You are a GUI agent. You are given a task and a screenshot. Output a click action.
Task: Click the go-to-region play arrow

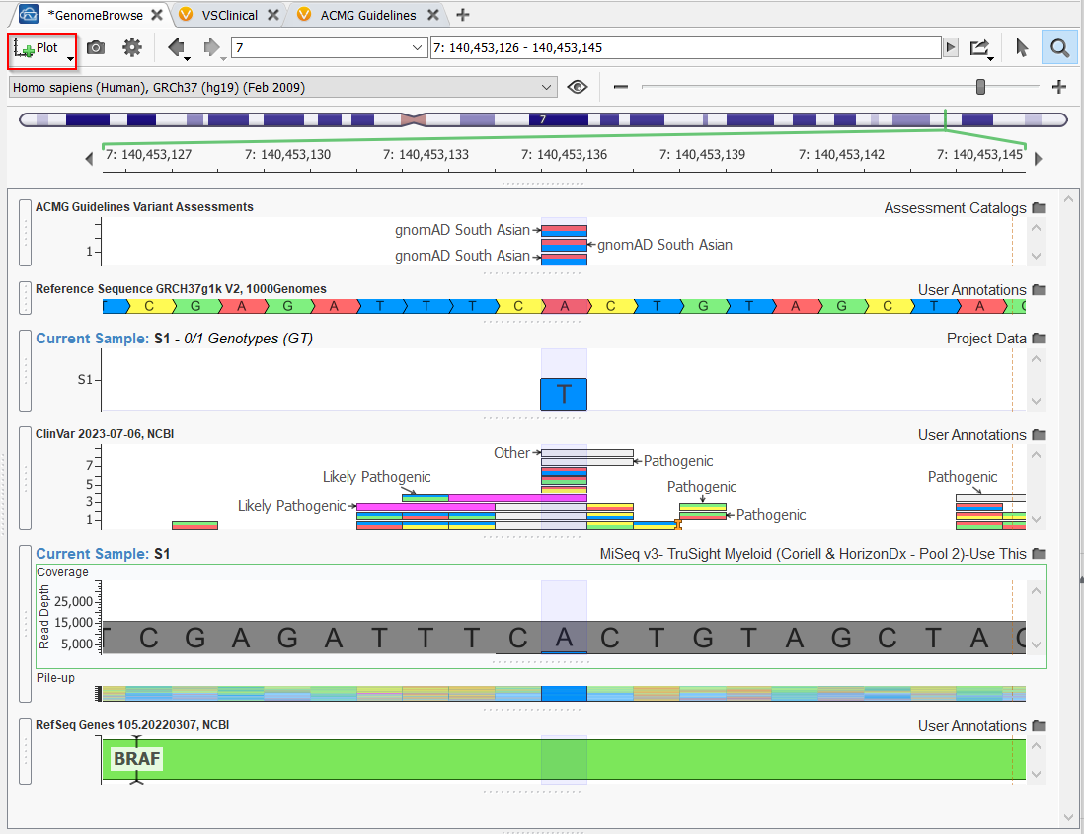(x=951, y=47)
